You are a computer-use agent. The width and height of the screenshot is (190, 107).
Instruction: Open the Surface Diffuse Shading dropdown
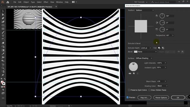tap(144, 58)
